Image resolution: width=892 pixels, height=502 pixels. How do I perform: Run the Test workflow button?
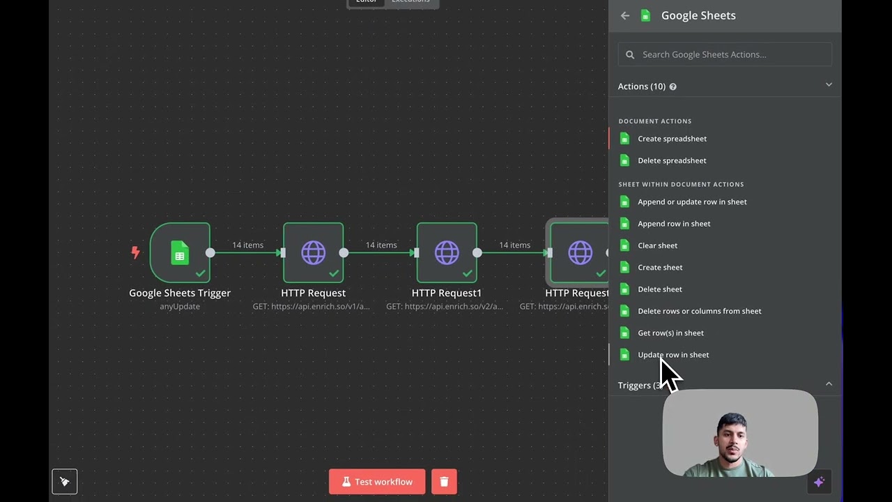[x=377, y=482]
